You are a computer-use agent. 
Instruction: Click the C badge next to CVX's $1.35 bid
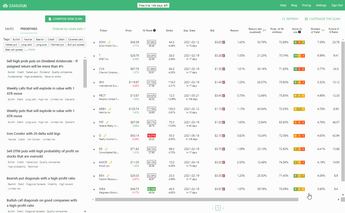tap(224, 69)
